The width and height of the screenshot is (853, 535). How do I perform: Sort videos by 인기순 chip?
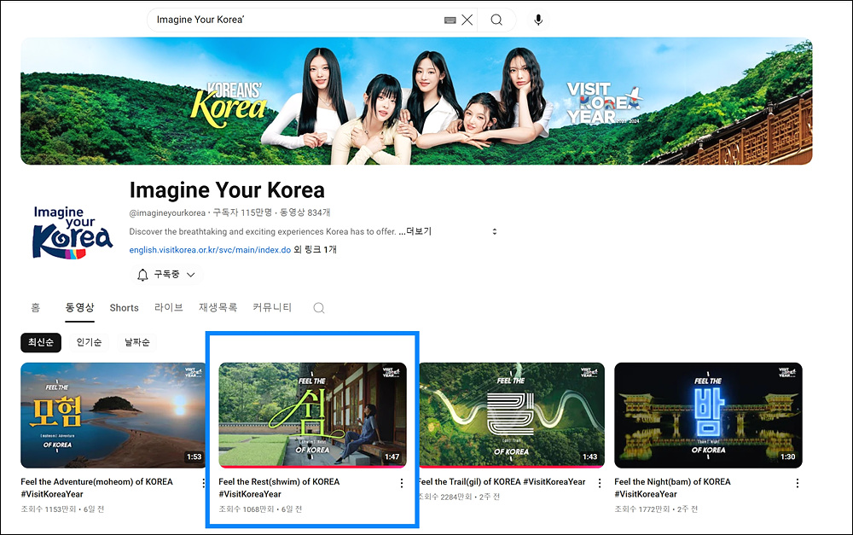click(x=89, y=342)
